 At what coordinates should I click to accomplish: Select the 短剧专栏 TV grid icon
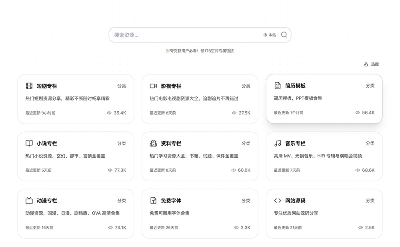(29, 85)
